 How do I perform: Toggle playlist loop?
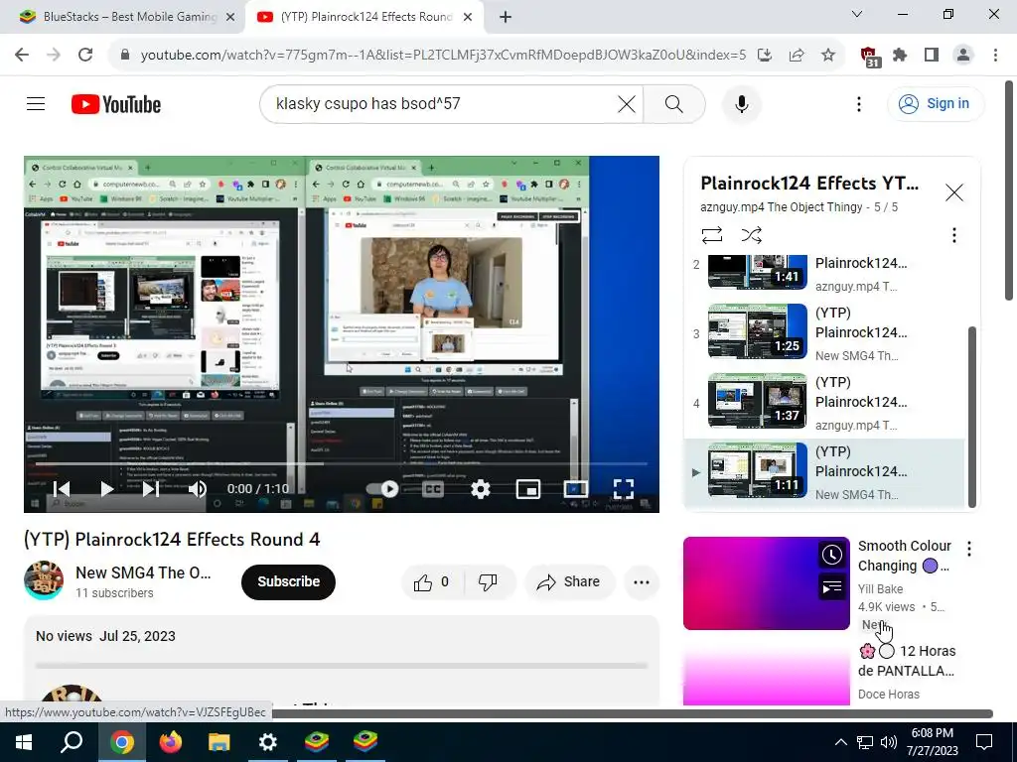click(711, 234)
